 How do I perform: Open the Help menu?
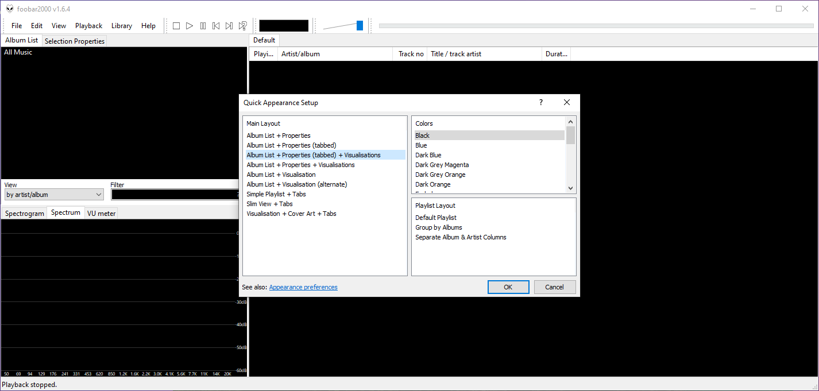coord(148,26)
